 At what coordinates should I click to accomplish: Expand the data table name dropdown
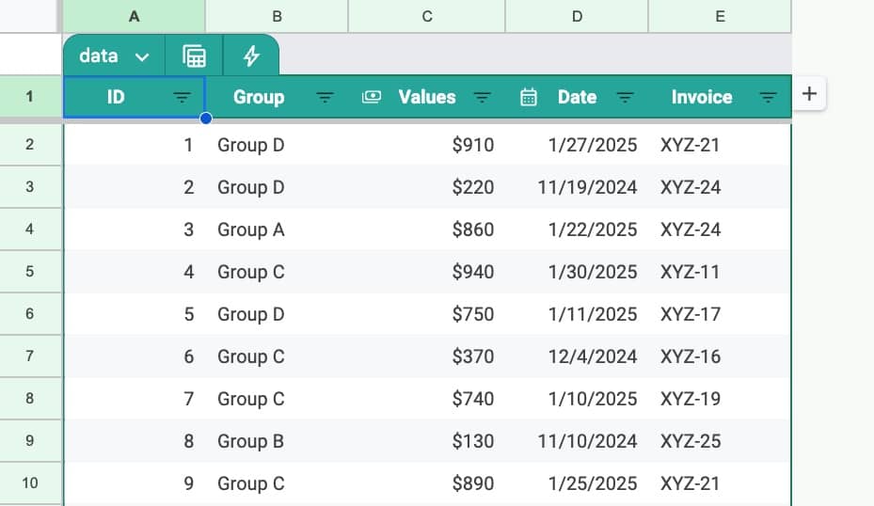click(141, 57)
